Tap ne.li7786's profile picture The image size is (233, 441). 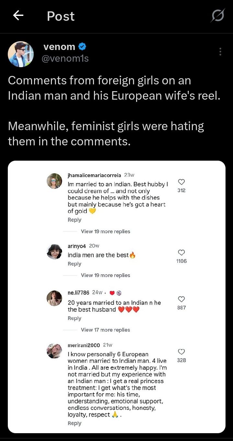(x=54, y=298)
